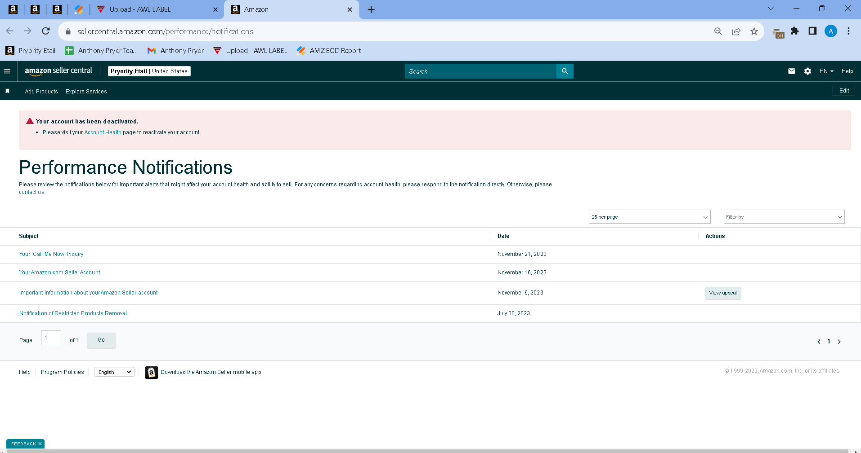Open the Chrome profile avatar
861x453 pixels.
click(831, 31)
